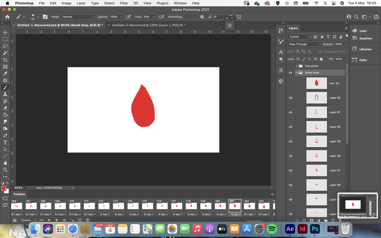The height and width of the screenshot is (238, 381).
Task: Show the foot prints group
Action: [291, 66]
